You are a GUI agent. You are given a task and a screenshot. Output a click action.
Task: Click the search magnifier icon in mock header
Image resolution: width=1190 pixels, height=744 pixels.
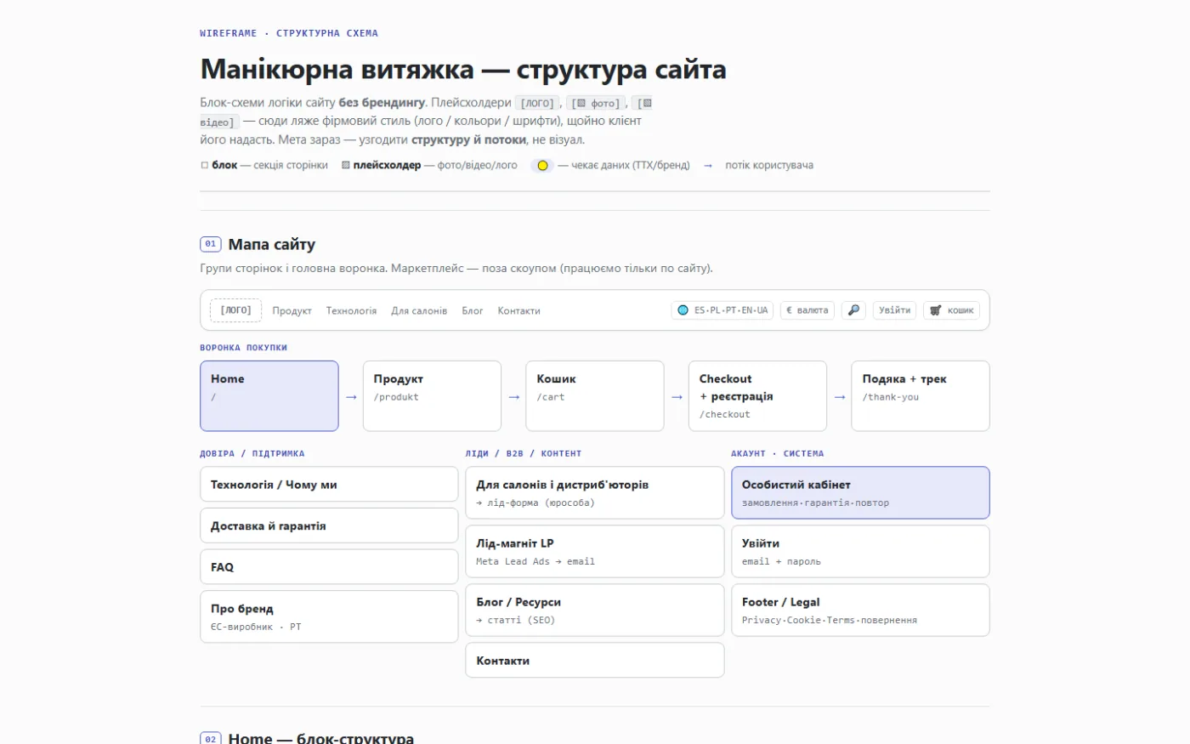click(853, 310)
